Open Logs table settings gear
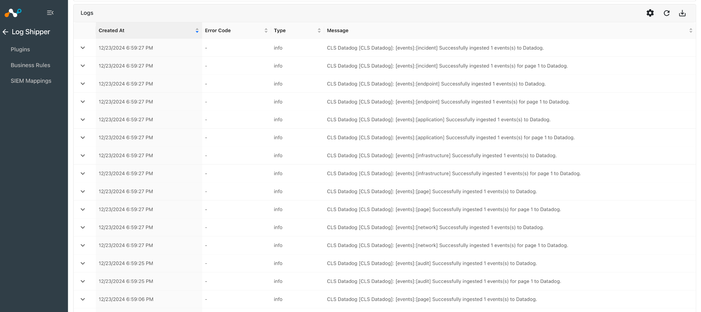 click(650, 13)
